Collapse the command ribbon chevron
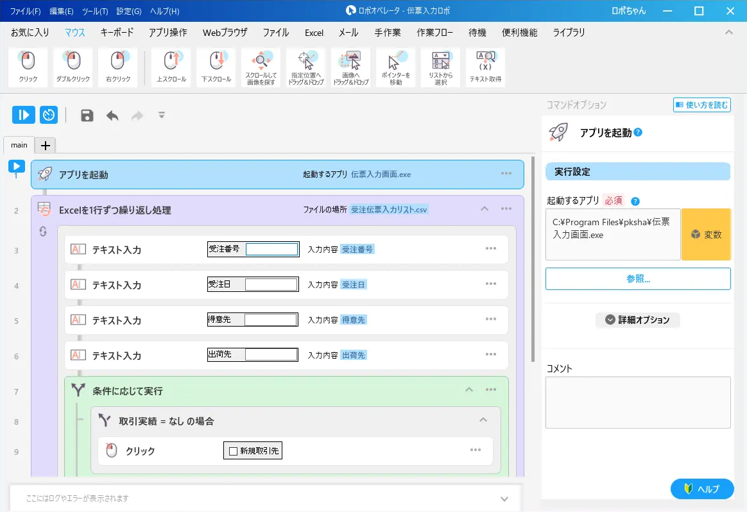 [x=729, y=32]
